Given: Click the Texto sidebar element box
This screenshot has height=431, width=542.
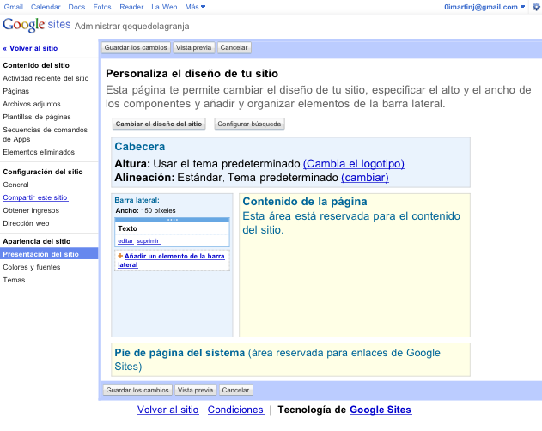Looking at the screenshot, I should [x=172, y=233].
